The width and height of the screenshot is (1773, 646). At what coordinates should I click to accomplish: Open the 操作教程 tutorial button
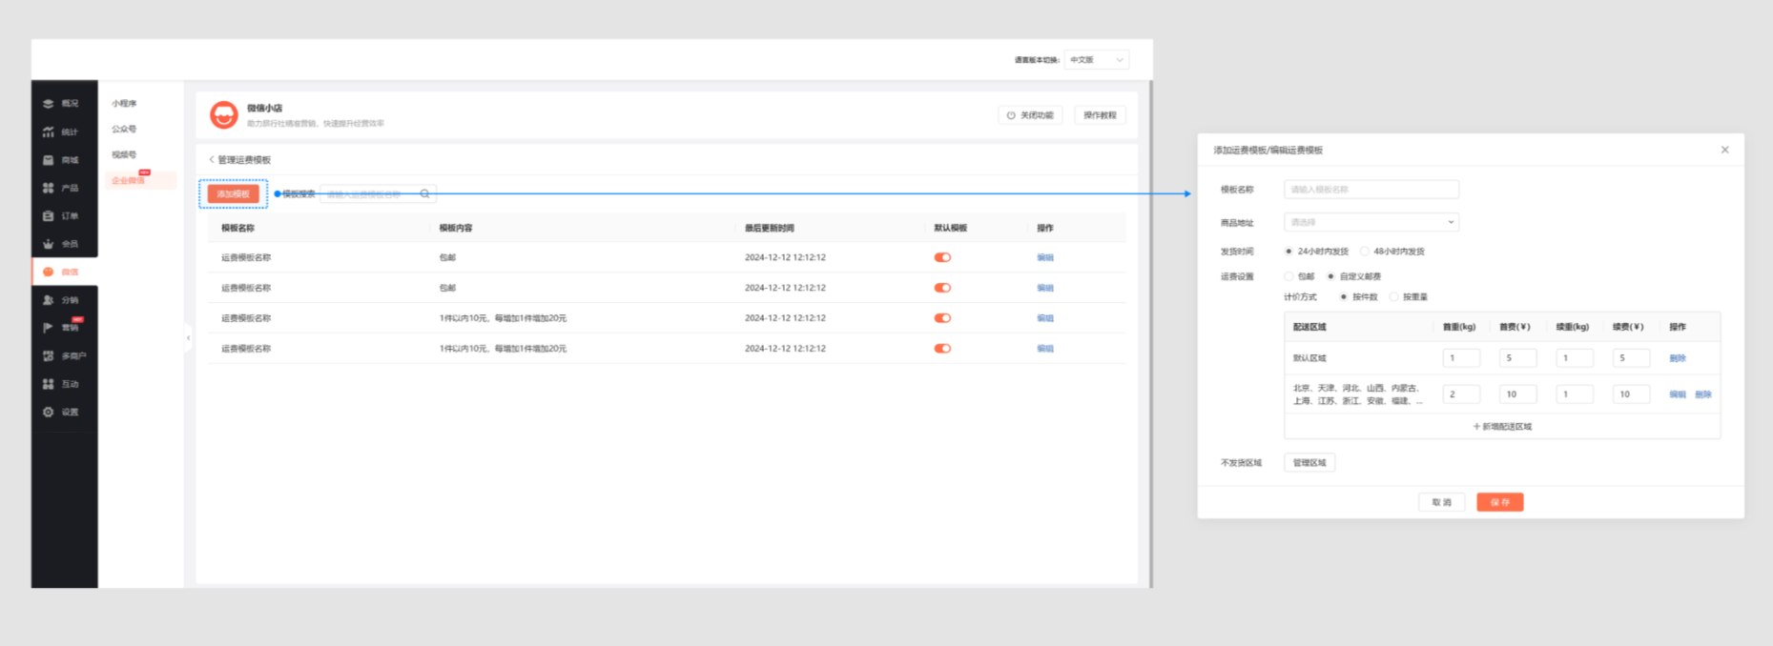pos(1100,115)
